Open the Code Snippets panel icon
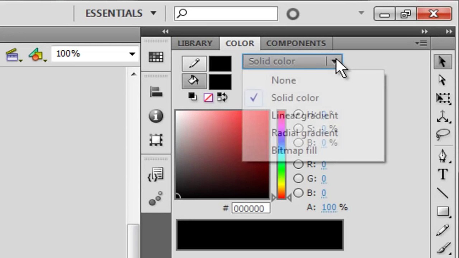Screen dimensions: 459x258 (156, 175)
